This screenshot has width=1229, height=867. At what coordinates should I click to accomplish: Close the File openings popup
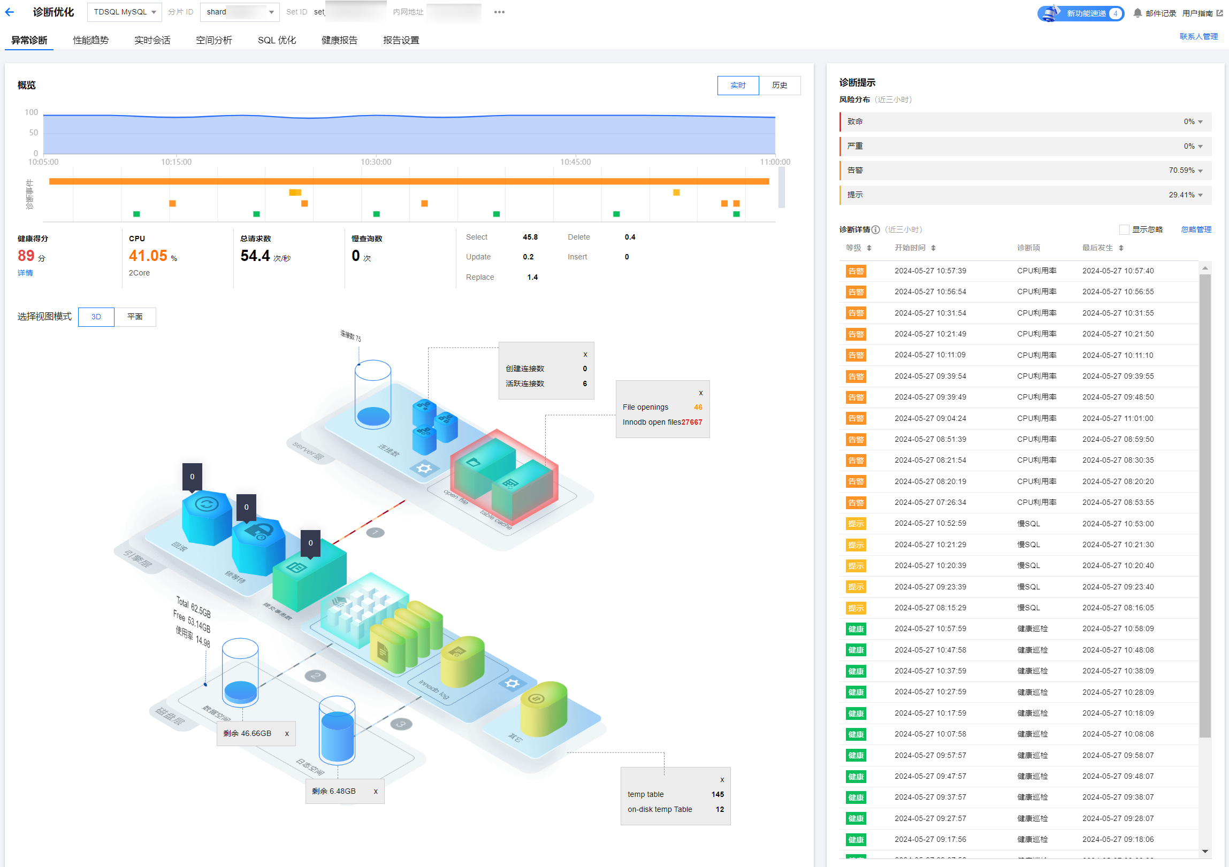coord(700,393)
